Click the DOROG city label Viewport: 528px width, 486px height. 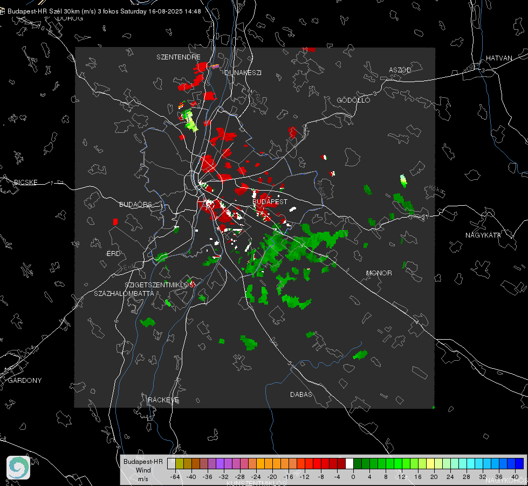click(x=70, y=18)
